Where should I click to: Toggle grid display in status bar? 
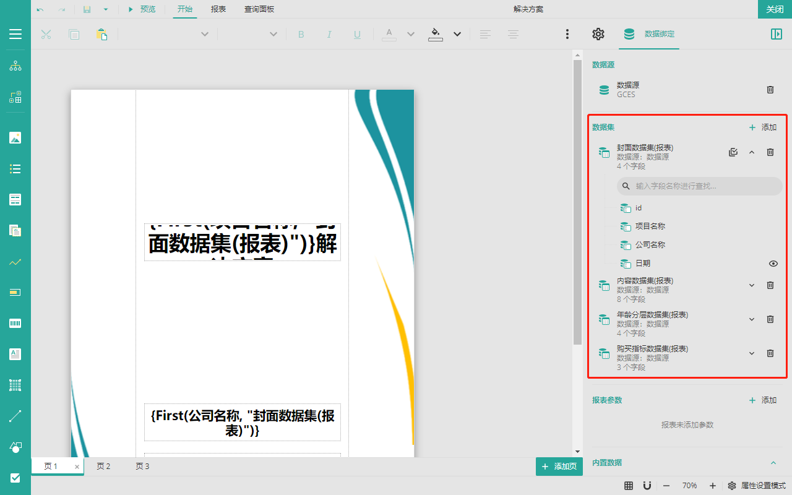coord(628,486)
